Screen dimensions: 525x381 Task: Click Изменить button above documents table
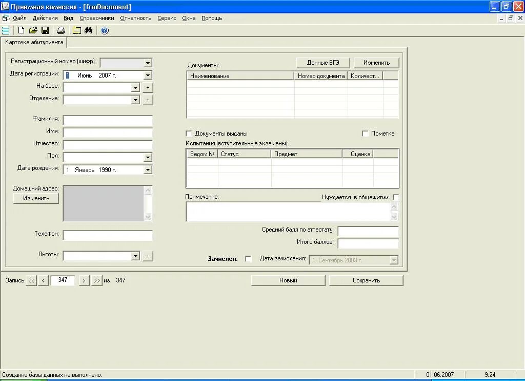click(377, 63)
